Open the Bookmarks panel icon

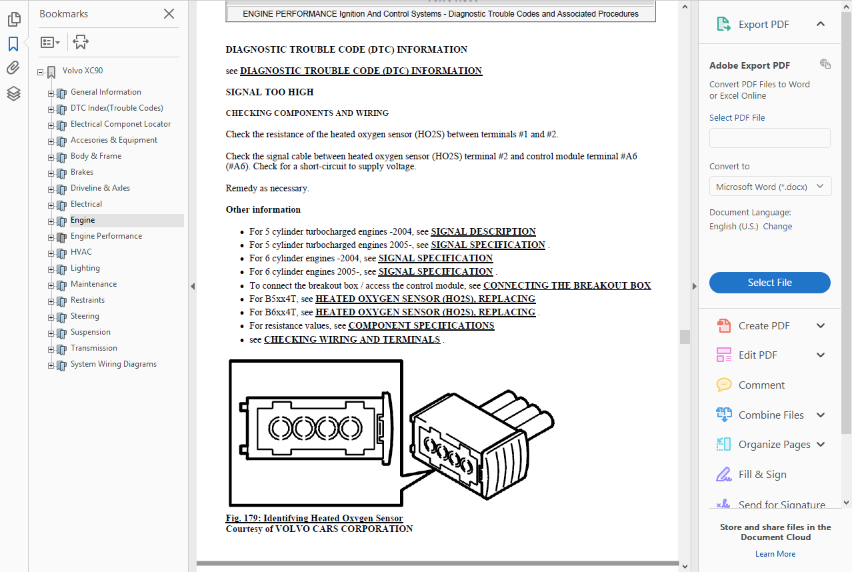13,44
